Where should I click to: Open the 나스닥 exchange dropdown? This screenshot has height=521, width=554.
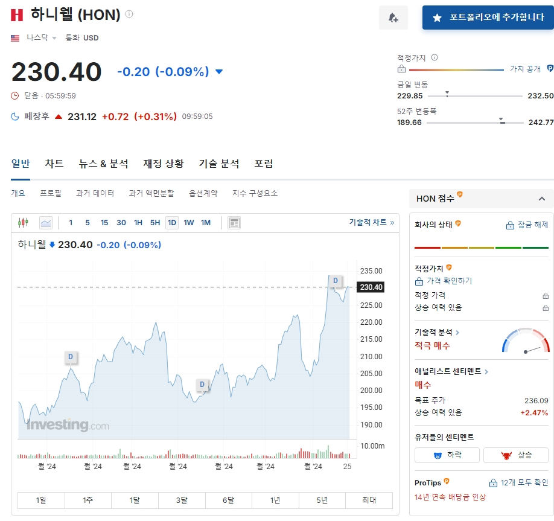click(41, 37)
